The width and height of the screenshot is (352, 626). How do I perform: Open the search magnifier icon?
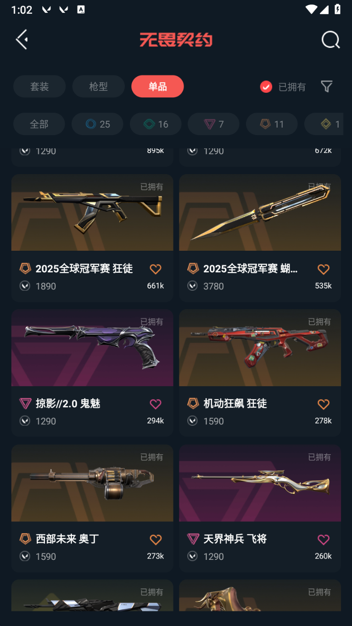tap(330, 40)
